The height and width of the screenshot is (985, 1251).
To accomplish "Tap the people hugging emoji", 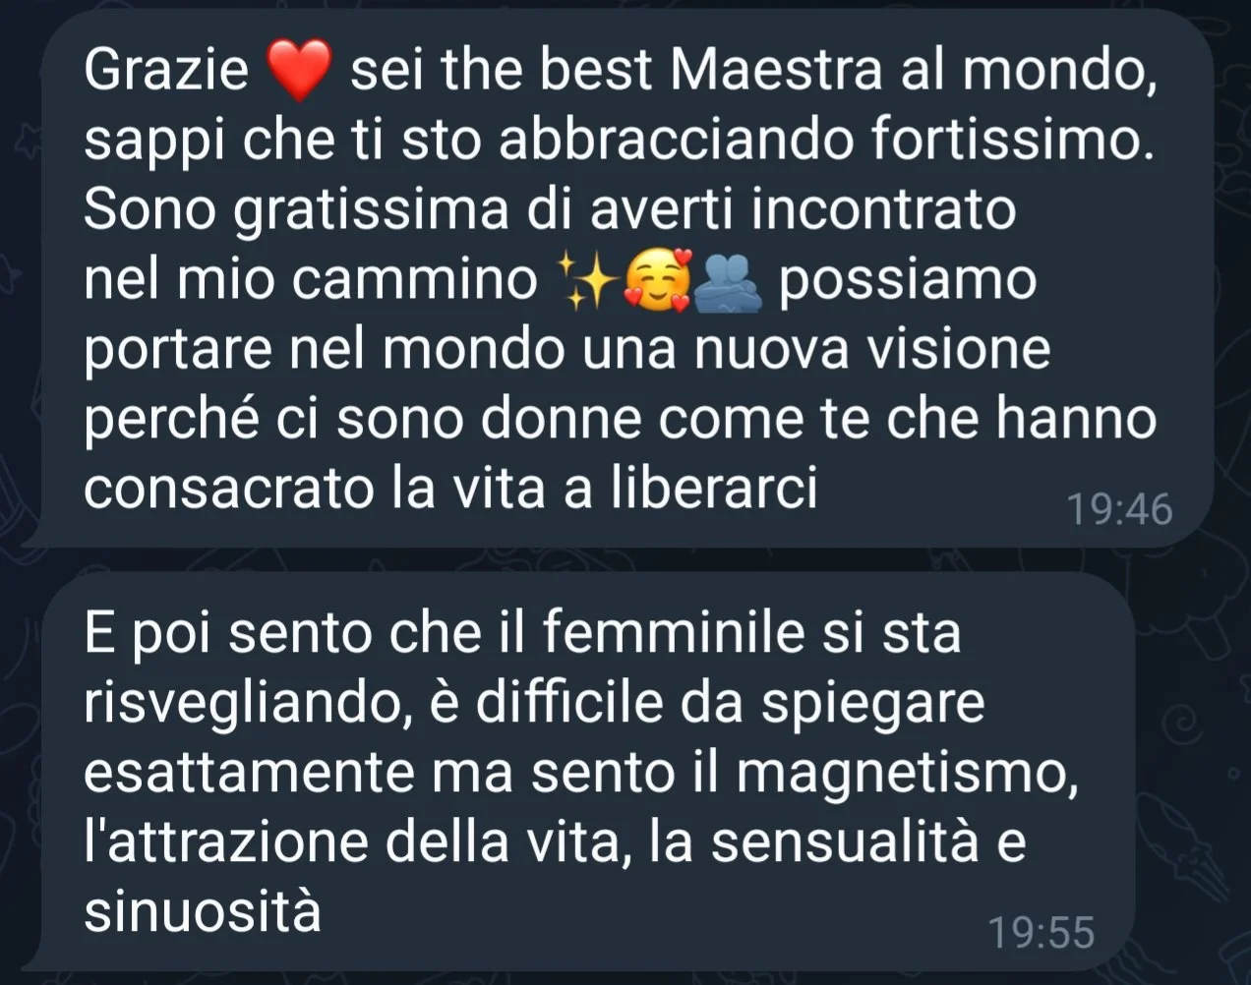I will 728,281.
